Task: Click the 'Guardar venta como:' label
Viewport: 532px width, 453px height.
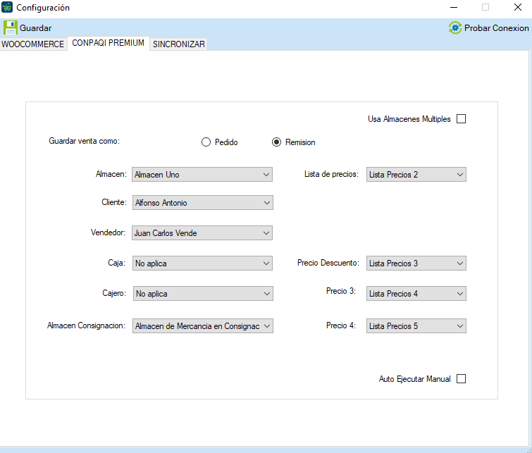Action: pos(84,141)
